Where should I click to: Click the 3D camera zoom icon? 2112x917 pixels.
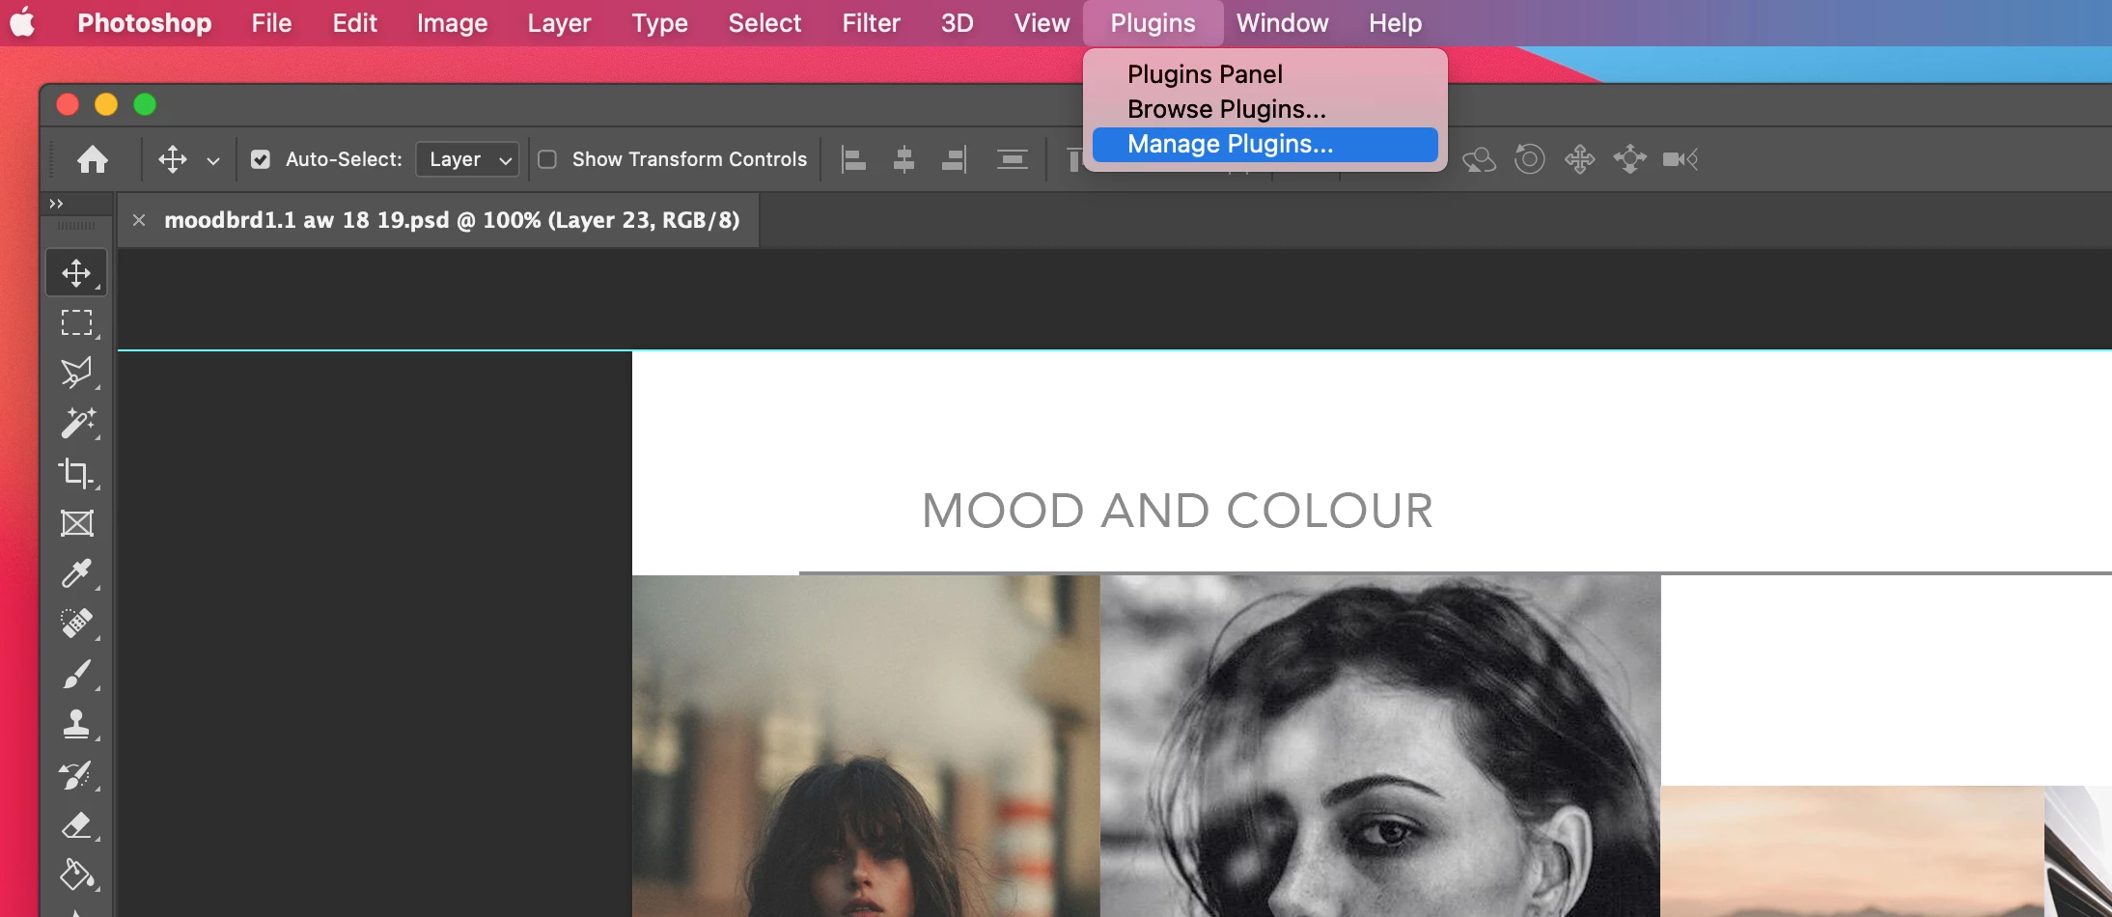pos(1681,159)
